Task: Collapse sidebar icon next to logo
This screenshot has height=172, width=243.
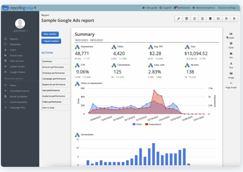Action: 35,8
